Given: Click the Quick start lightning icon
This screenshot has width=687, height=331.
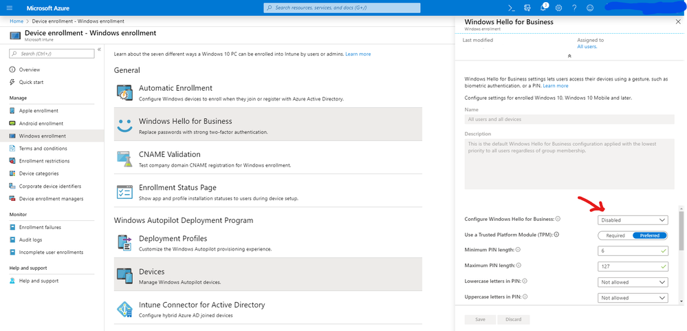Looking at the screenshot, I should coord(12,82).
